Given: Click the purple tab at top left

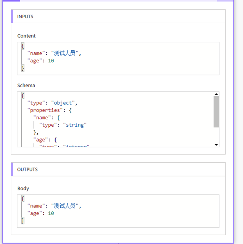Looking at the screenshot, I should [10, 1].
